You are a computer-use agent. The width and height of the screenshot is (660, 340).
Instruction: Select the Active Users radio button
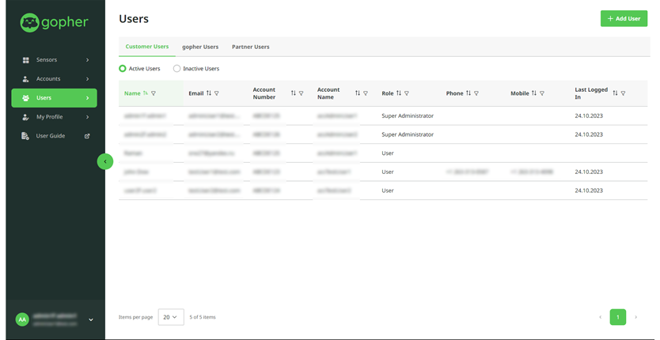tap(123, 69)
